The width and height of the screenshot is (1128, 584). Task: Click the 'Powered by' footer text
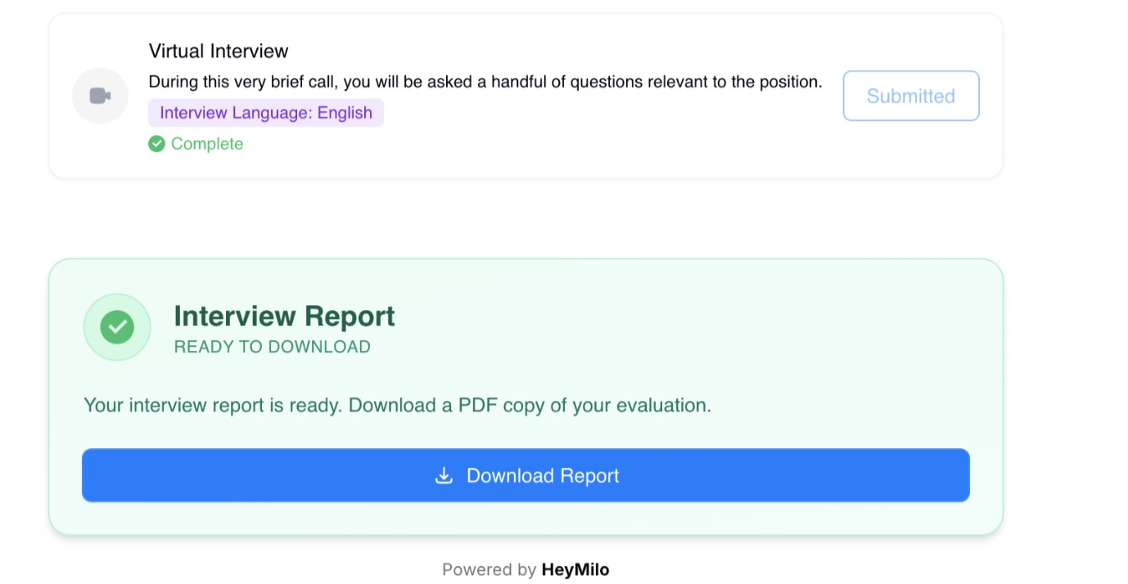click(x=489, y=569)
